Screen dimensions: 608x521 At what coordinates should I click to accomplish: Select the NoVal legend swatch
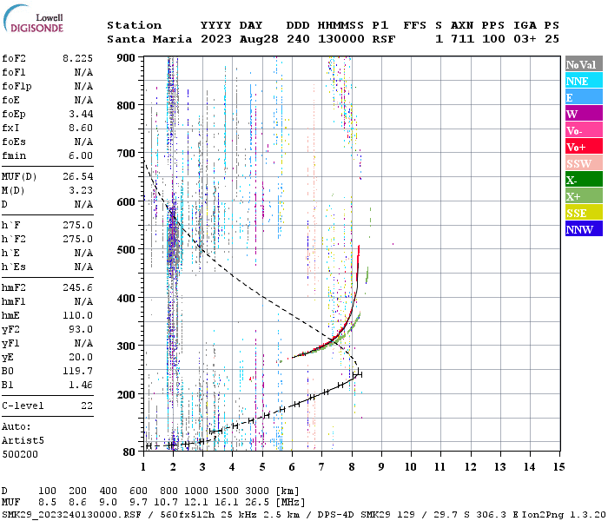(x=584, y=64)
